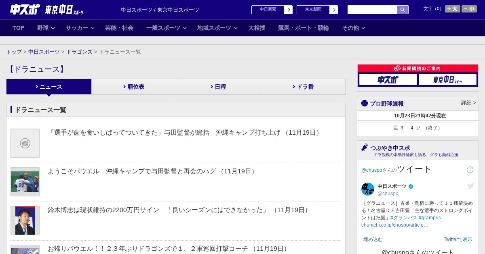Open the @chuspo handle link
This screenshot has width=485, height=254.
pyautogui.click(x=388, y=194)
